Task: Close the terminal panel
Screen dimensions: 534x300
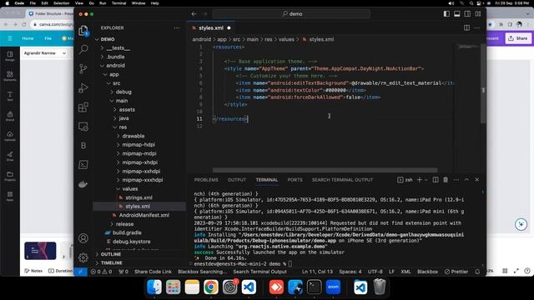Action: (x=476, y=180)
